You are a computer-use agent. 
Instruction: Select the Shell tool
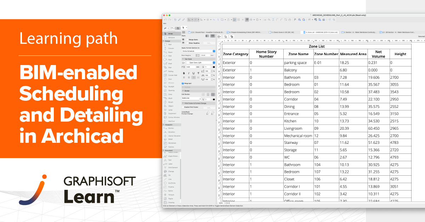(x=171, y=64)
